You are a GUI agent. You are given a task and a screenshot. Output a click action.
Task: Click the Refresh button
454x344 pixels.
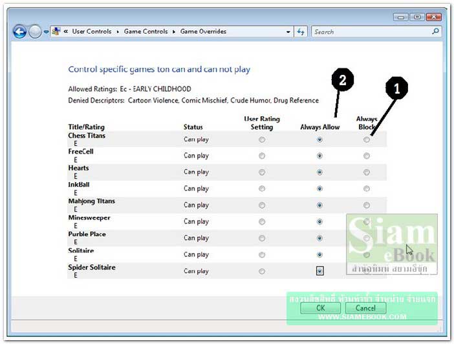[301, 32]
